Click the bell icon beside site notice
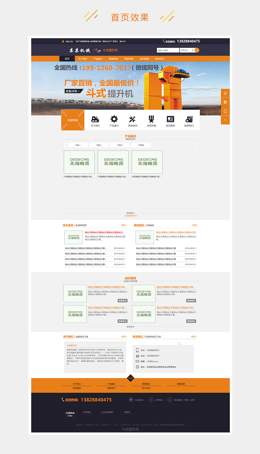This screenshot has height=454, width=260. [x=63, y=41]
